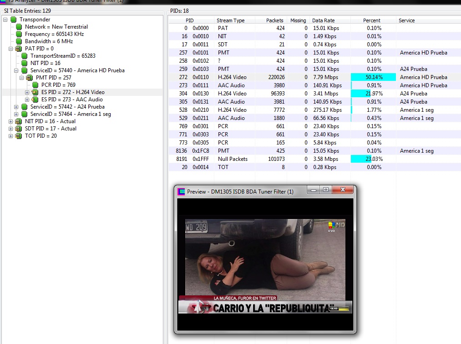Click the green icon beside Transponder
Image resolution: width=461 pixels, height=344 pixels.
pyautogui.click(x=14, y=20)
